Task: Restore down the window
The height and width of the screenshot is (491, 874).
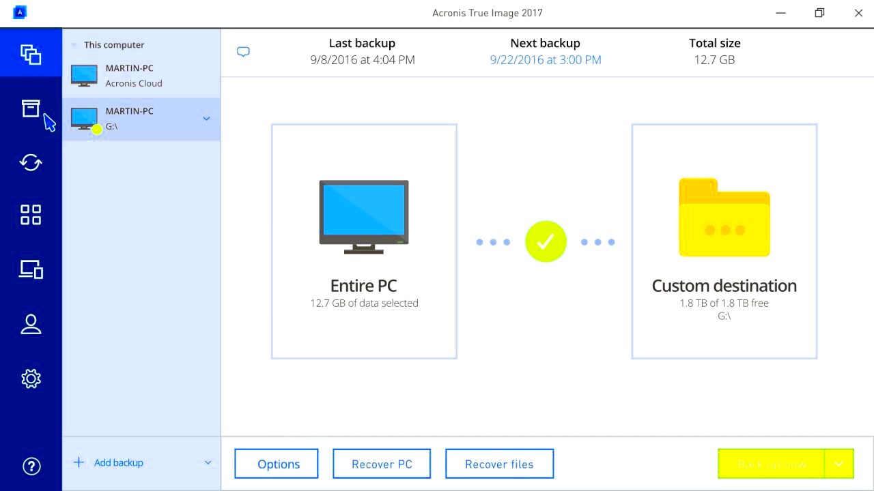Action: click(x=819, y=12)
